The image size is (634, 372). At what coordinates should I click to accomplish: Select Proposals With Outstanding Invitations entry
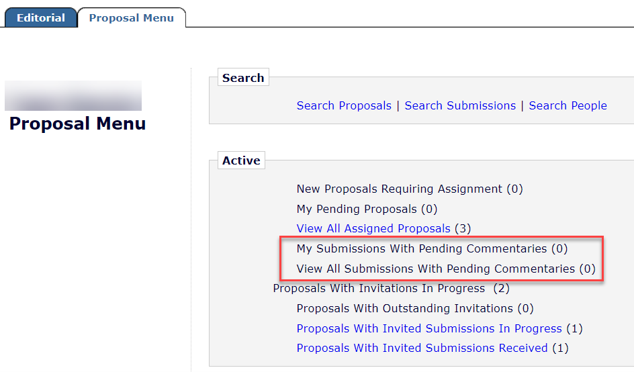[405, 308]
